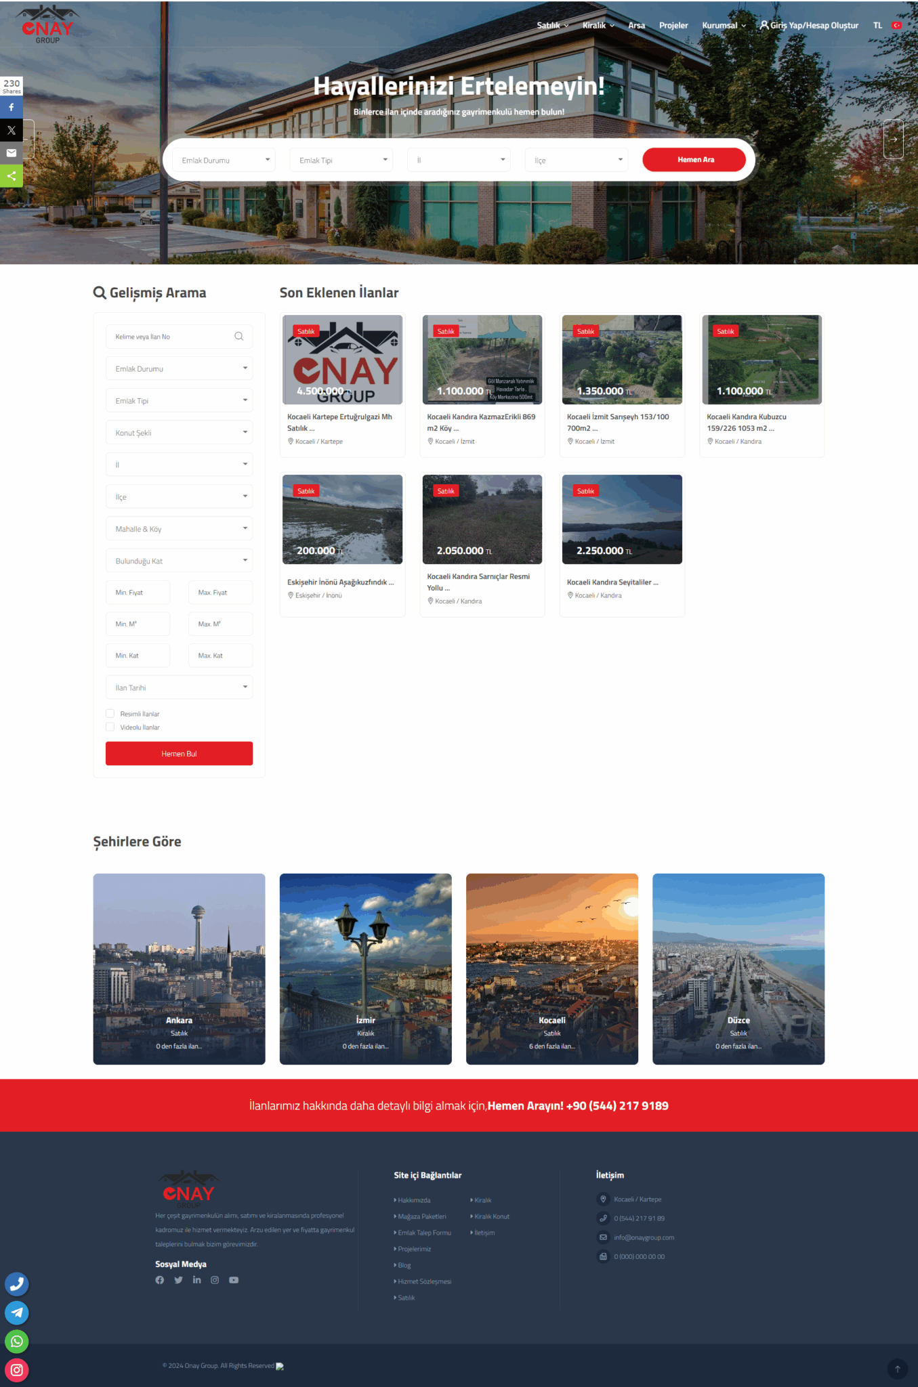This screenshot has width=918, height=1387.
Task: Click the footer email envelope icon
Action: 603,1237
